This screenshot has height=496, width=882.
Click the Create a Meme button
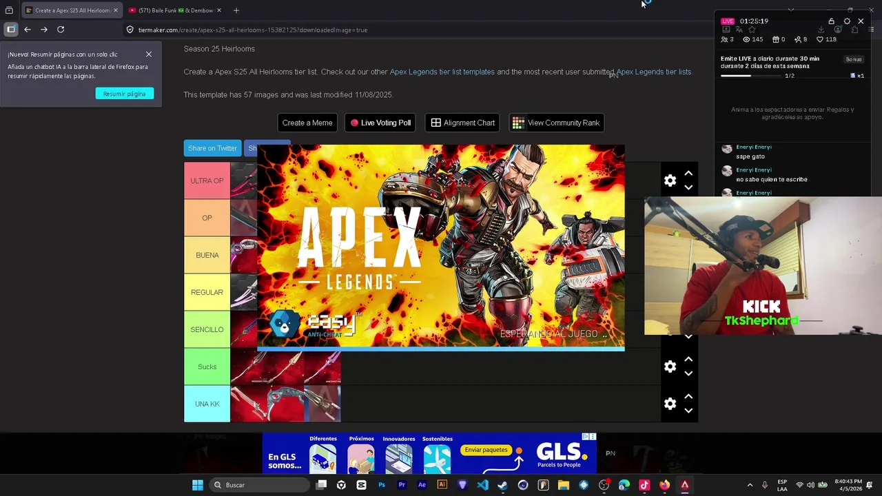307,123
